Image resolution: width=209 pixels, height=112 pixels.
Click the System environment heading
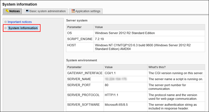[82, 60]
